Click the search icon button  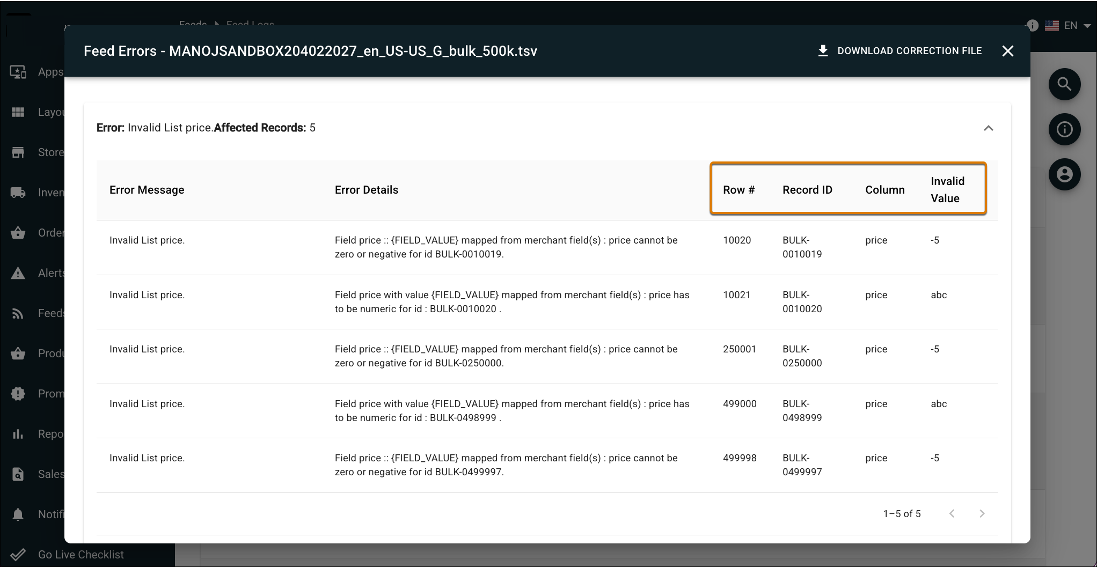pyautogui.click(x=1065, y=84)
